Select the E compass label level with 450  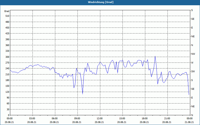192,28
